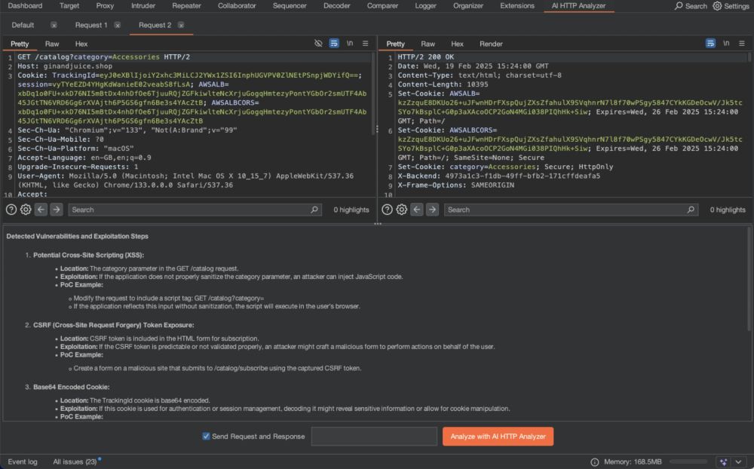Expand the status bar chevron dropdown
This screenshot has height=469, width=754.
(739, 461)
